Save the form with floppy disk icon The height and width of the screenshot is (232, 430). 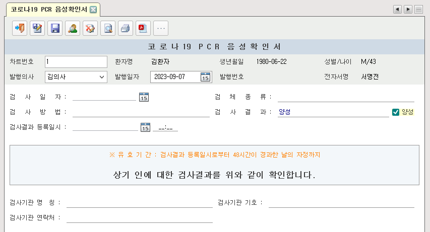click(55, 28)
